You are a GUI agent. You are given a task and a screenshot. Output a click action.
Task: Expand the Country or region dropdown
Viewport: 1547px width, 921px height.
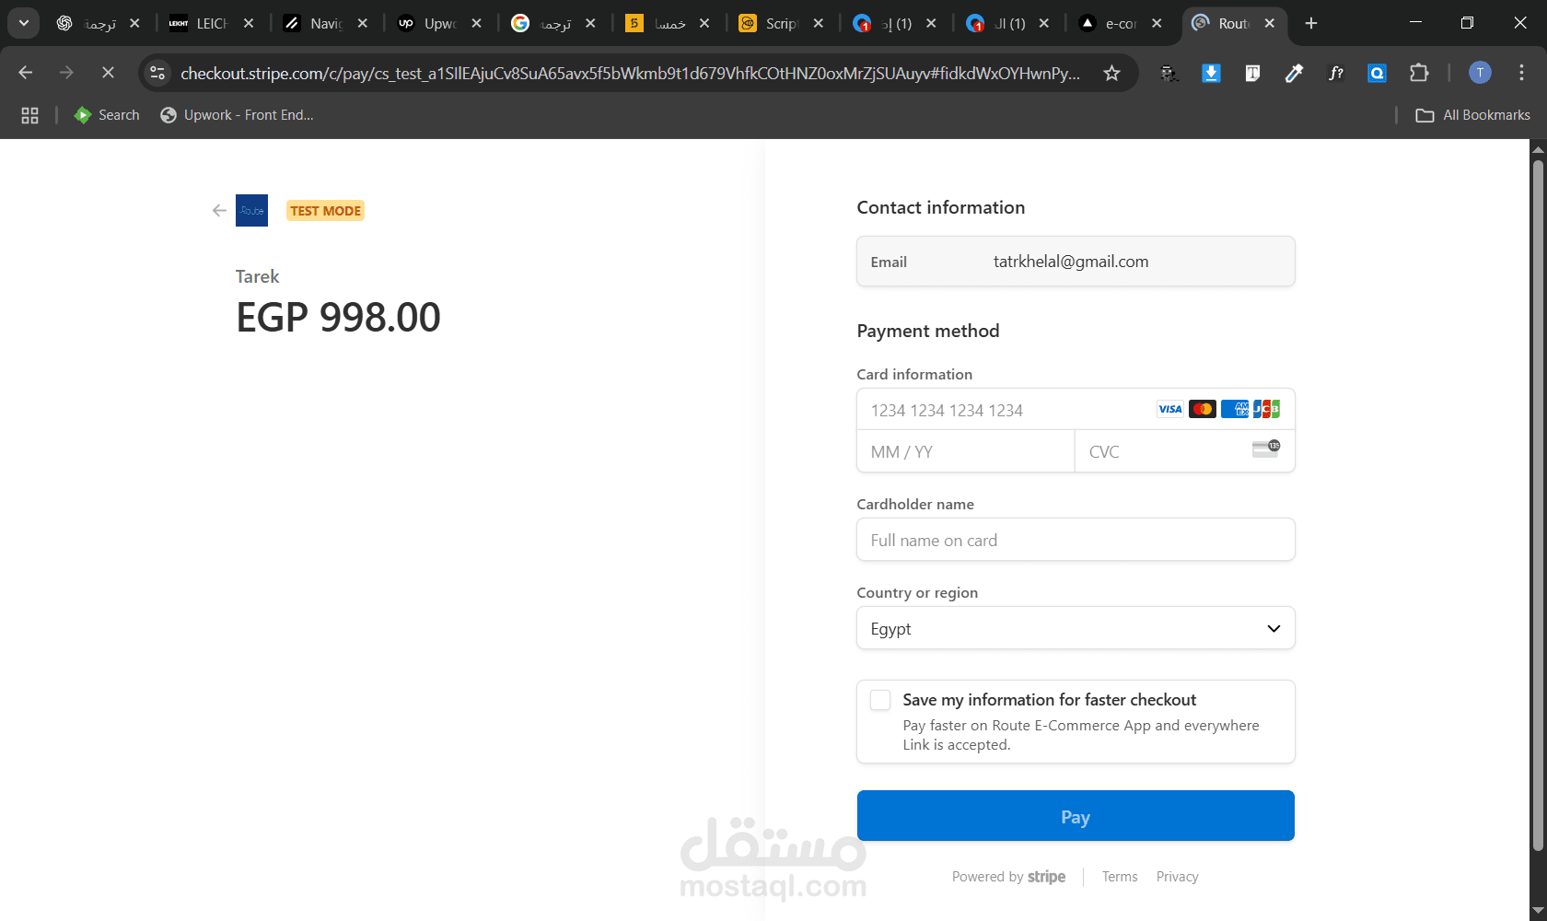1075,628
